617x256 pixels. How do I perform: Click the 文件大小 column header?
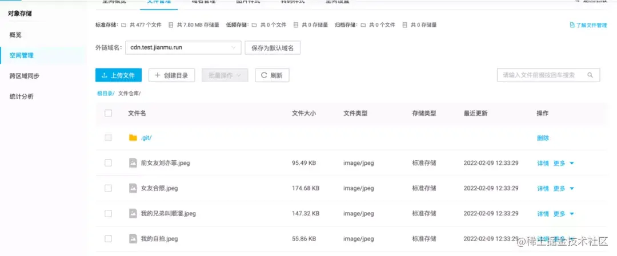[304, 113]
